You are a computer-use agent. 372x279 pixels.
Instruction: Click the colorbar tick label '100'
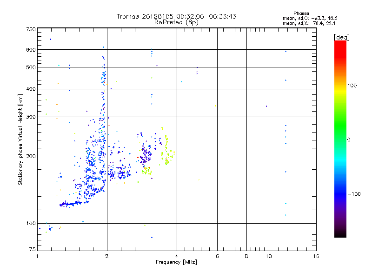coord(352,86)
